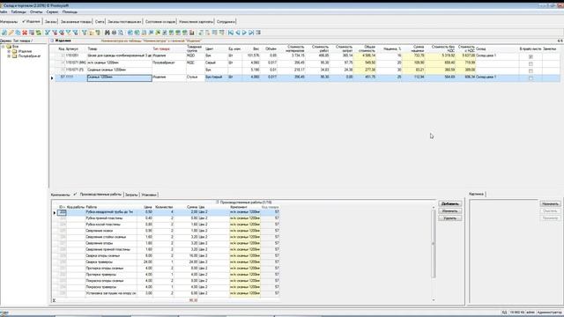564x317 pixels.
Task: Open the Компоненты lower tab
Action: tap(61, 195)
